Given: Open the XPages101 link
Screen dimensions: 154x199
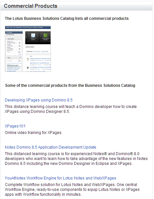Looking at the screenshot, I should tap(15, 126).
